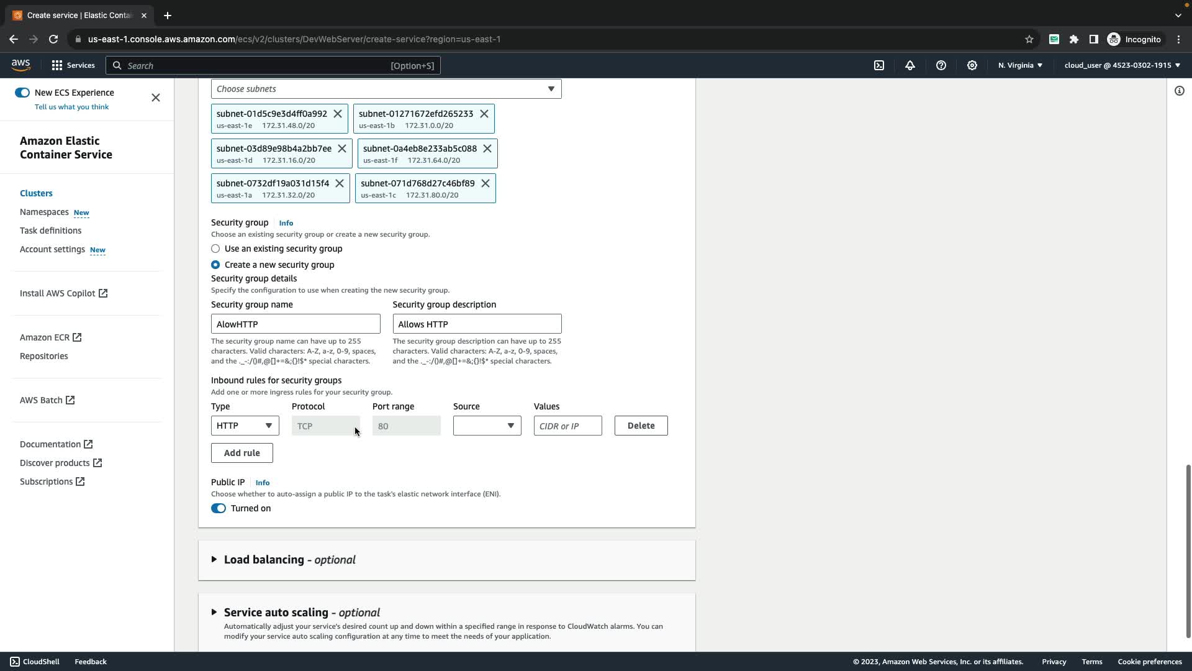The height and width of the screenshot is (671, 1192).
Task: Turn off the Public IP toggle
Action: click(219, 508)
